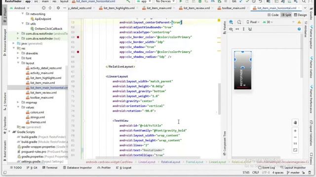Zoom in the preview with plus icon
316x177 pixels.
tap(295, 131)
